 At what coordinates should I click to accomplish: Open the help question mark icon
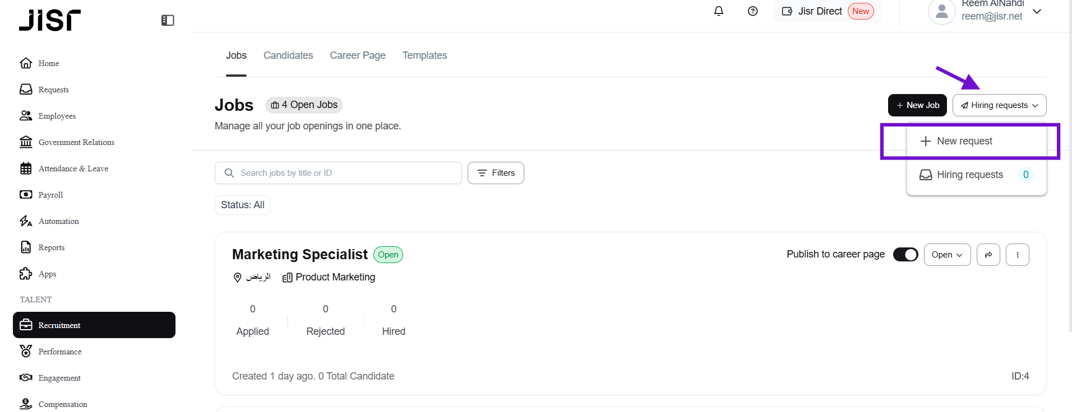point(752,11)
